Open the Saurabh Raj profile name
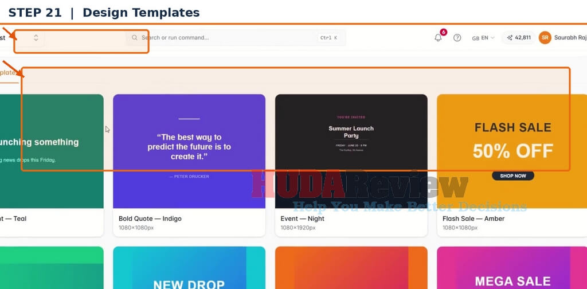Screen dimensions: 587x289 pyautogui.click(x=570, y=37)
